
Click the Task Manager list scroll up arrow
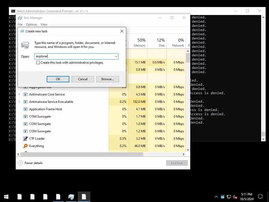coord(188,51)
